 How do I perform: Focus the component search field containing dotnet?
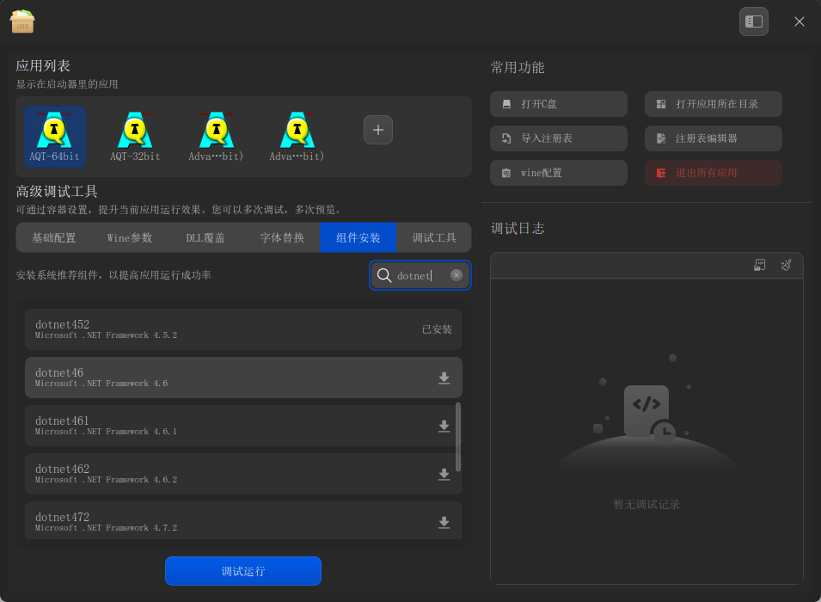pyautogui.click(x=420, y=275)
